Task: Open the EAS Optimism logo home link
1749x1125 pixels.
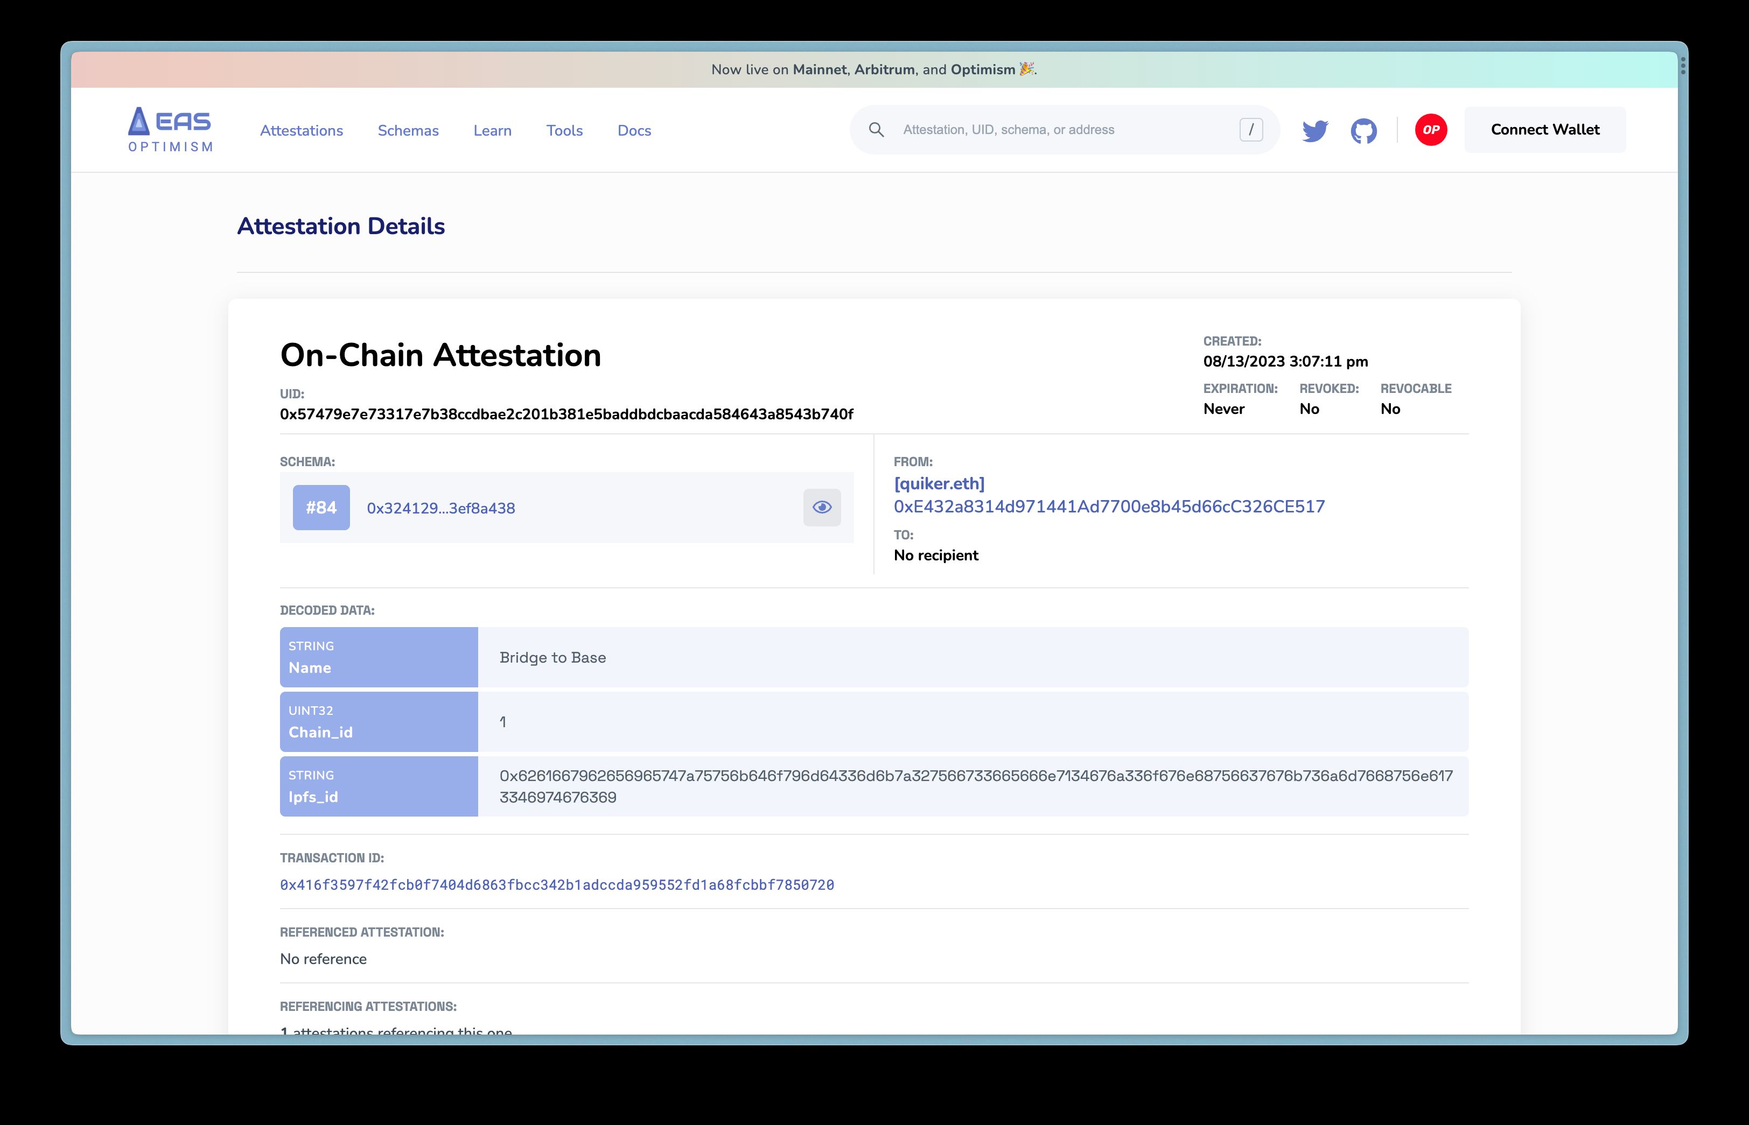Action: click(x=170, y=130)
